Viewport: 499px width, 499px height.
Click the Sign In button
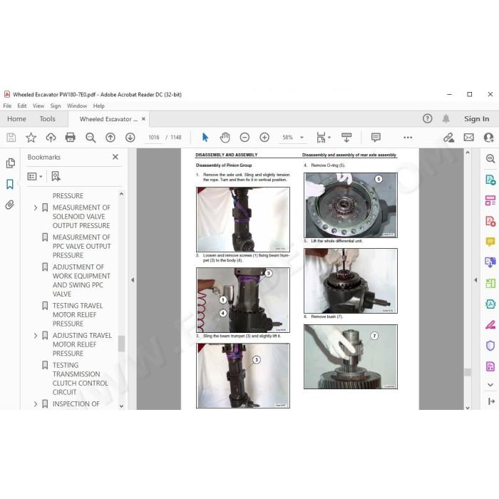tap(476, 119)
